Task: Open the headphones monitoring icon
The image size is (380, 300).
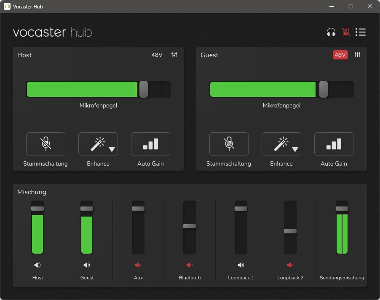Action: click(331, 32)
